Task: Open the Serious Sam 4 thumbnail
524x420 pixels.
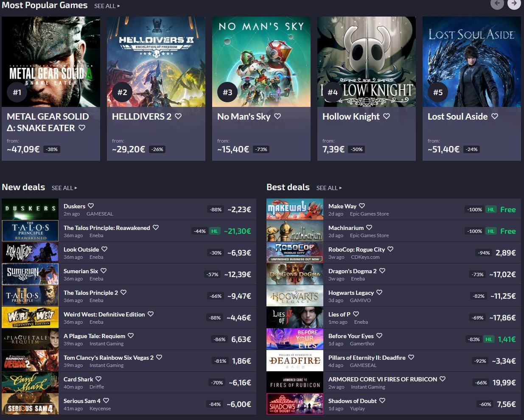Action: [30, 404]
